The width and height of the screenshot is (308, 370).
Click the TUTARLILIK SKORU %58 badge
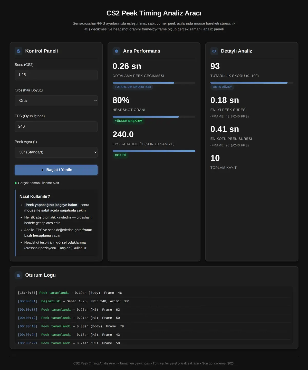(133, 87)
